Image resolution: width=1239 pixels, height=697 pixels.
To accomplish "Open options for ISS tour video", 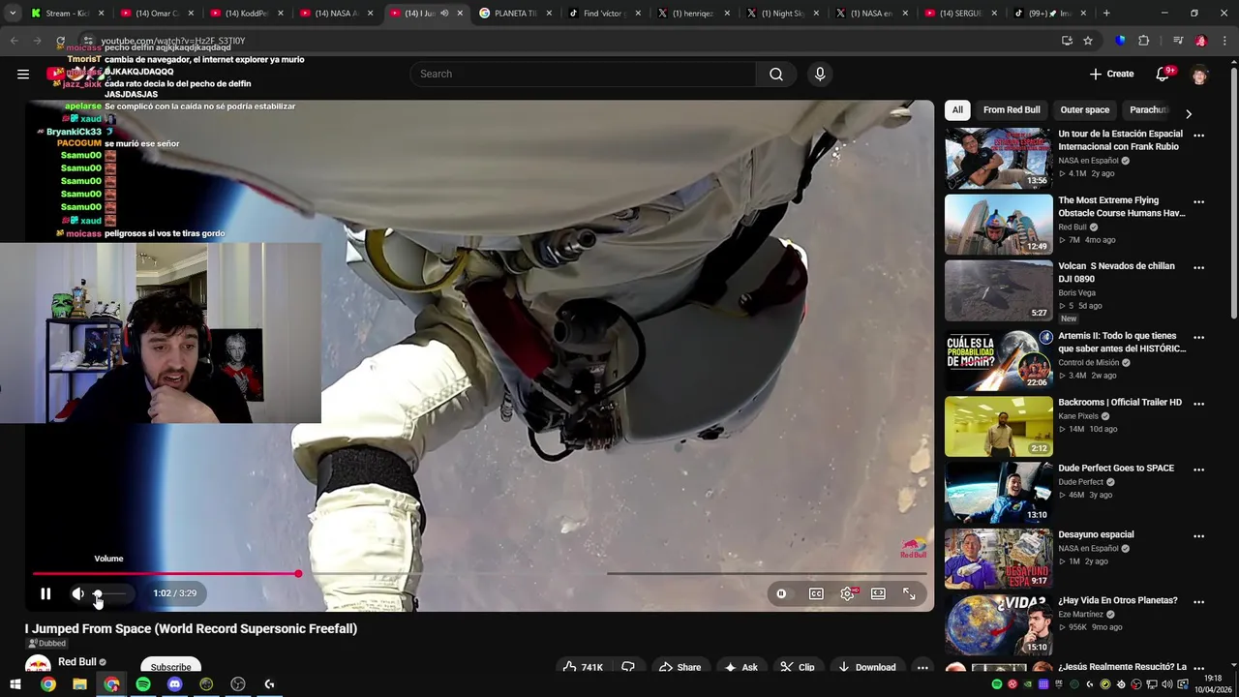I will (1198, 136).
